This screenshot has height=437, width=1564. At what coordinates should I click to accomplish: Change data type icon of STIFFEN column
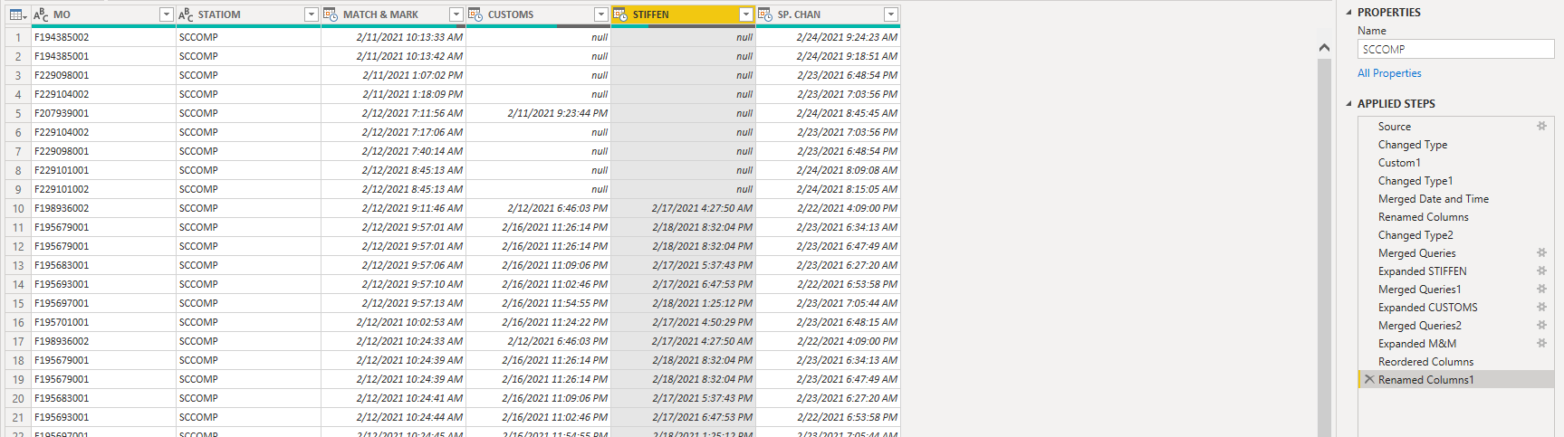click(x=620, y=14)
